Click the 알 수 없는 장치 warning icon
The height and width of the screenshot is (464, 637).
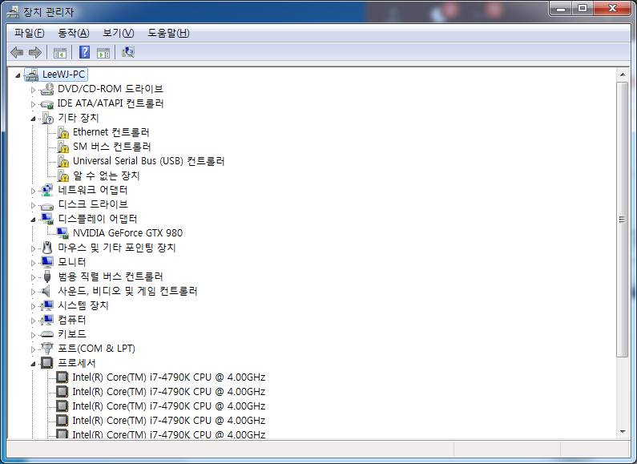point(63,176)
